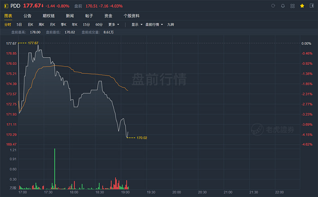Click the 177.67 high price marker
The image size is (318, 197).
click(33, 43)
